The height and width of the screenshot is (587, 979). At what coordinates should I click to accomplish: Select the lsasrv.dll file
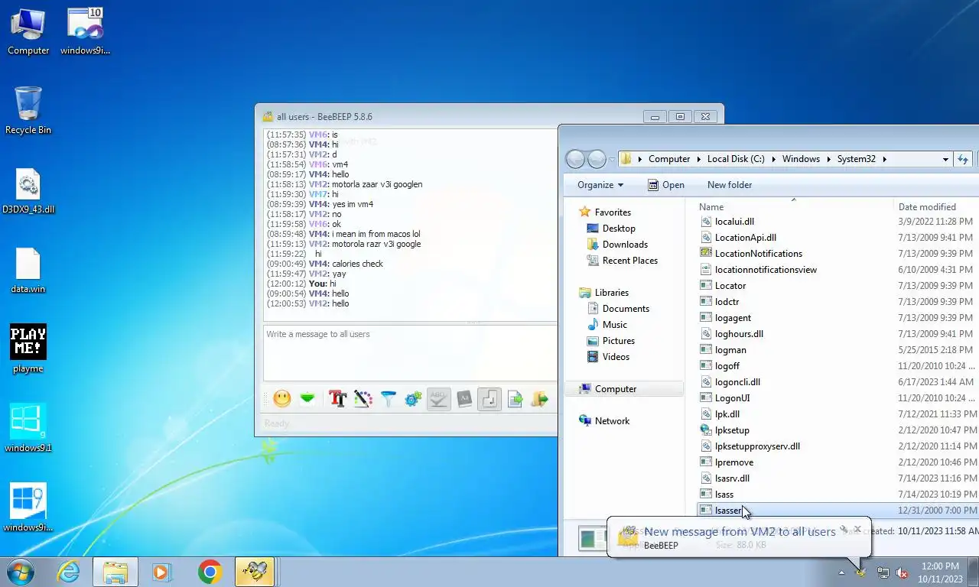[x=732, y=478]
